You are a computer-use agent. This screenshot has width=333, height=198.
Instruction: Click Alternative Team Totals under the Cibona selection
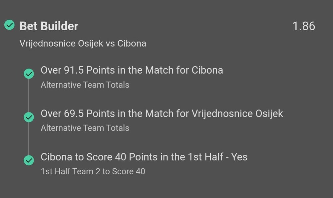[85, 85]
